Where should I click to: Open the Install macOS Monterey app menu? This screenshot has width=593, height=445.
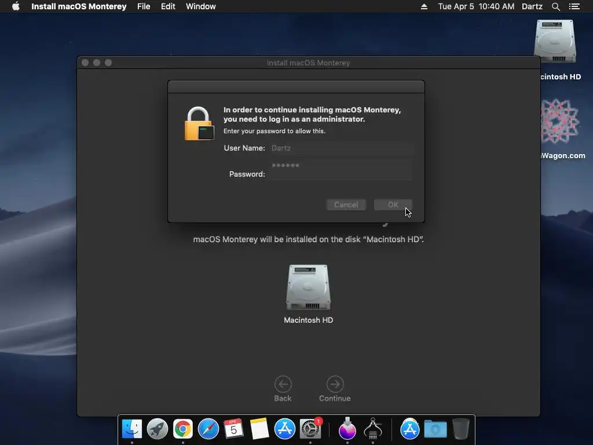[79, 6]
